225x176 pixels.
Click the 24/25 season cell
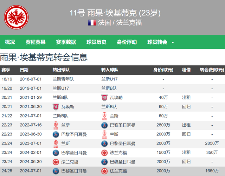pyautogui.click(x=7, y=171)
